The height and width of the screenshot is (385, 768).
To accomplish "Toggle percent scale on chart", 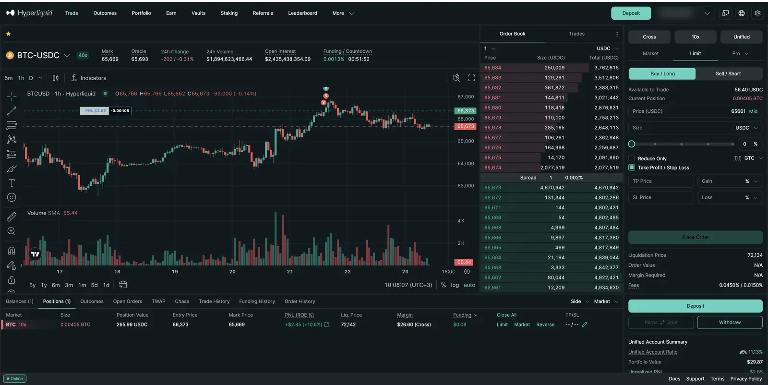I will (x=443, y=285).
